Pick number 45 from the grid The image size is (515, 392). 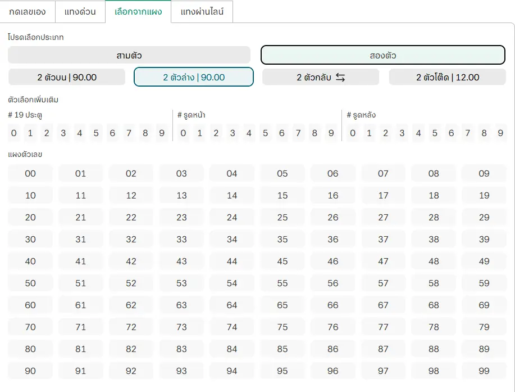[282, 262]
